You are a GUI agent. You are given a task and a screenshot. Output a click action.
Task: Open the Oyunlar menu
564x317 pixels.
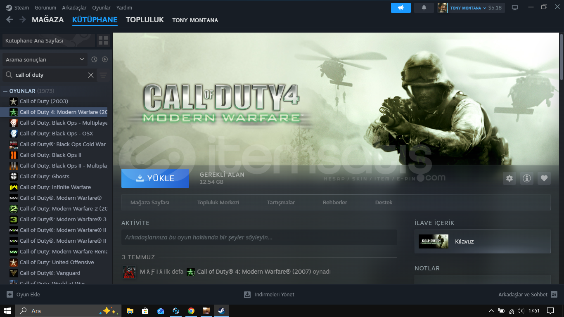click(101, 8)
